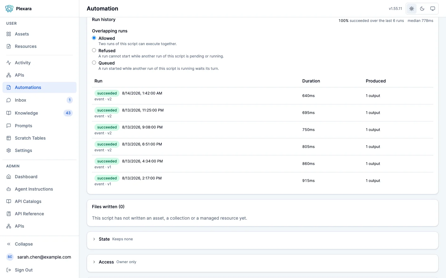This screenshot has width=446, height=278.
Task: Click the Assets grid icon
Action: click(x=9, y=34)
